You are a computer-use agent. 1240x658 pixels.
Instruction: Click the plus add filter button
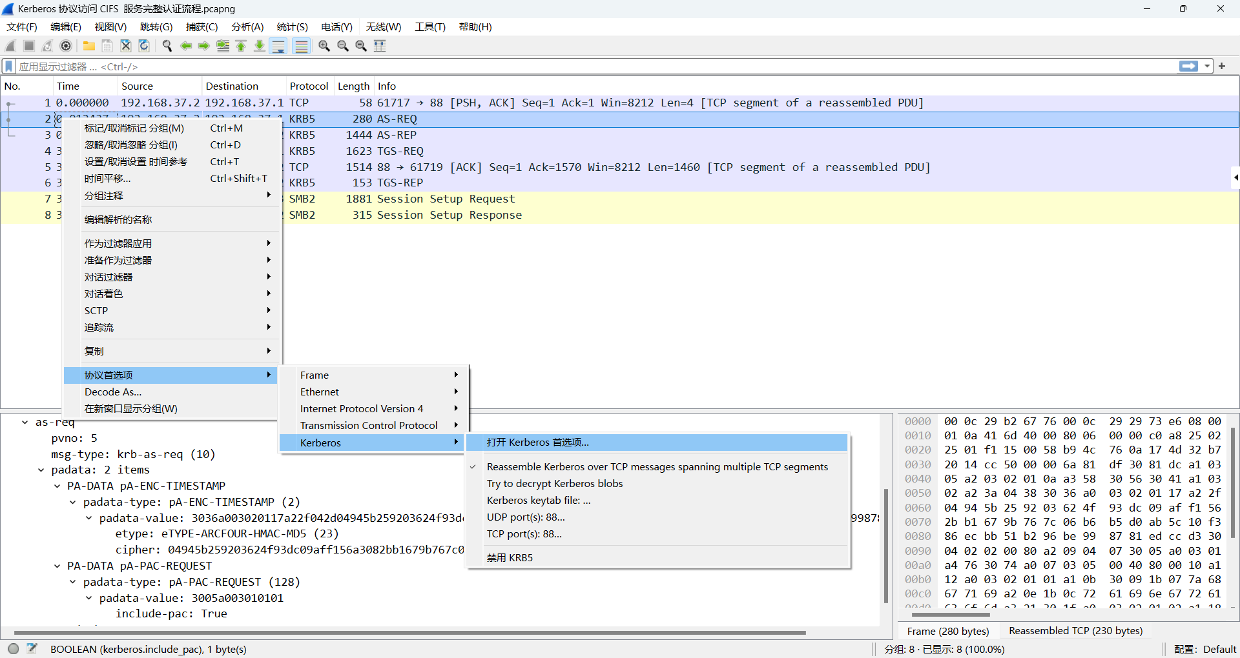pos(1222,66)
